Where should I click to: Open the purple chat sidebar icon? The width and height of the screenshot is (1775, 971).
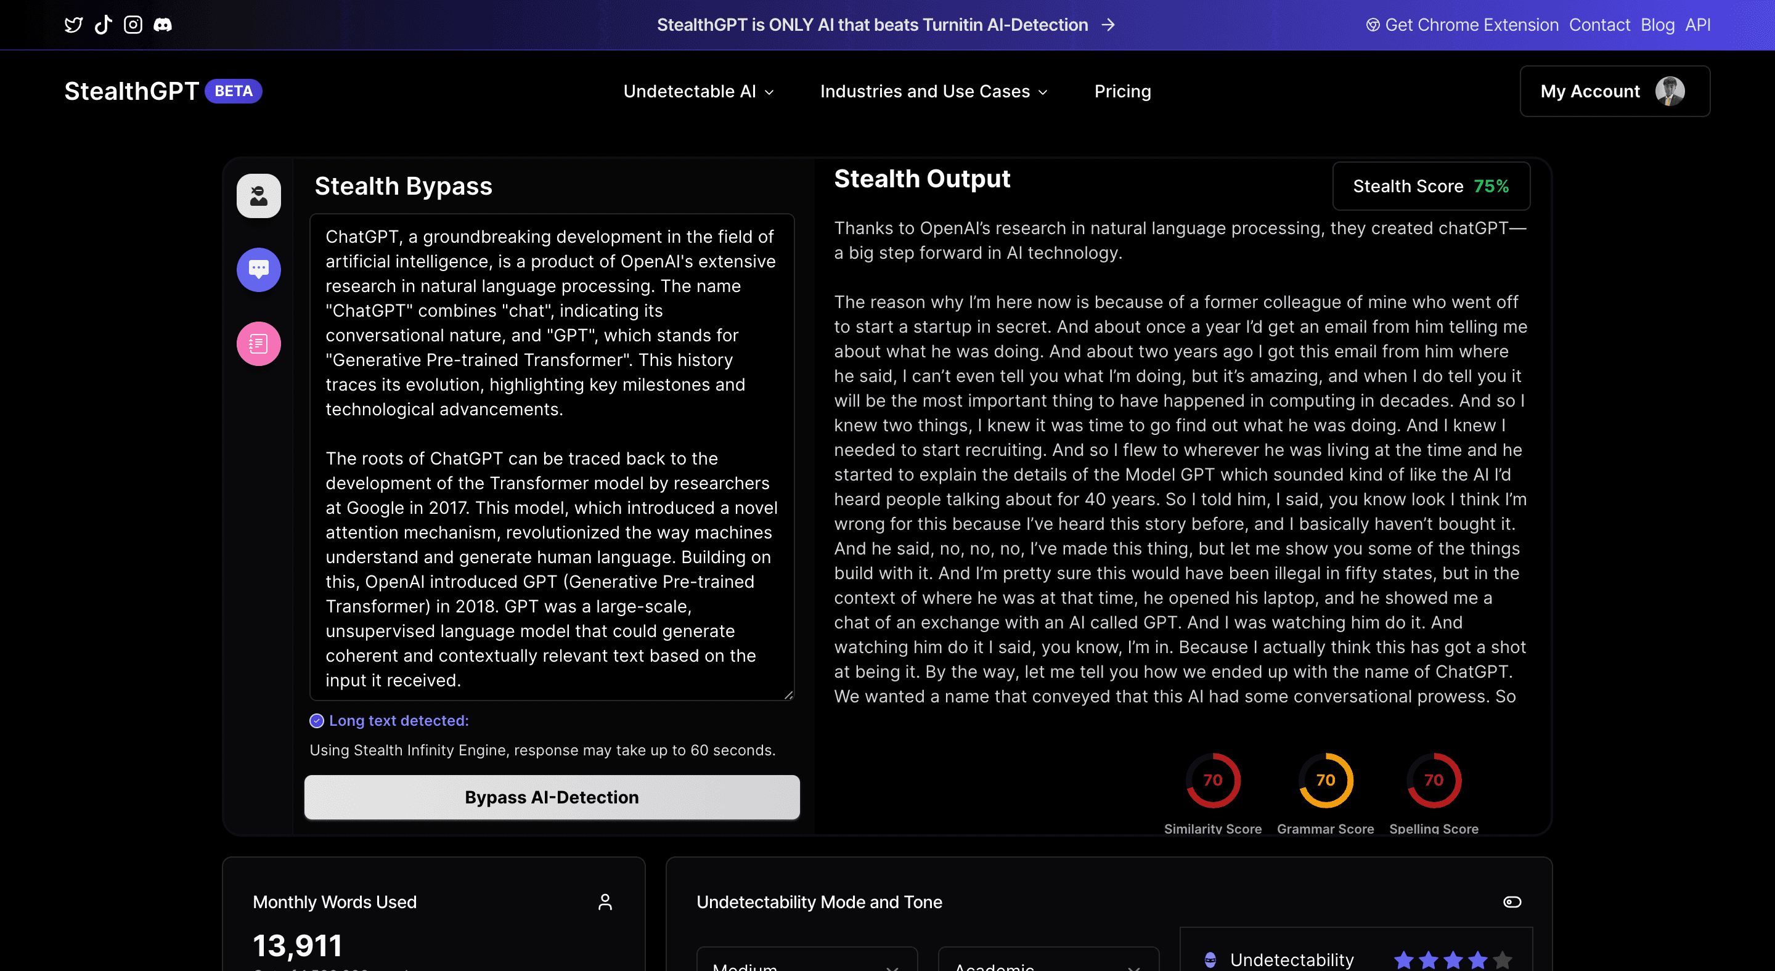(258, 269)
